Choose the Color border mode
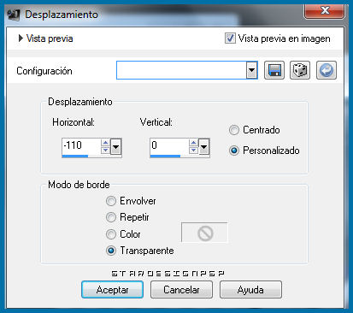353x313 pixels. [111, 234]
